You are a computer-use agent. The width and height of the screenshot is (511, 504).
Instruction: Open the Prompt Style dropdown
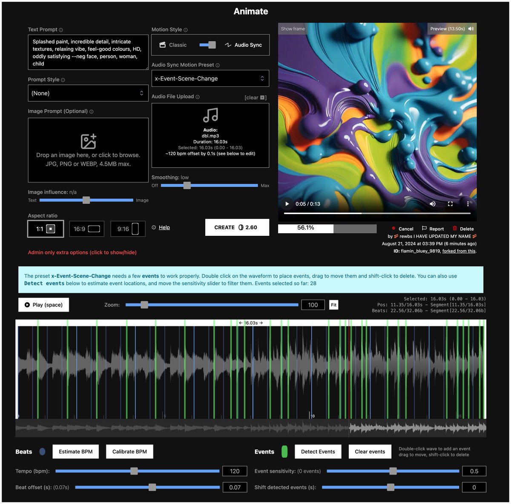[88, 93]
